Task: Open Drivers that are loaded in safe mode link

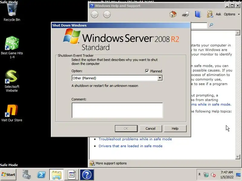Action: click(130, 146)
